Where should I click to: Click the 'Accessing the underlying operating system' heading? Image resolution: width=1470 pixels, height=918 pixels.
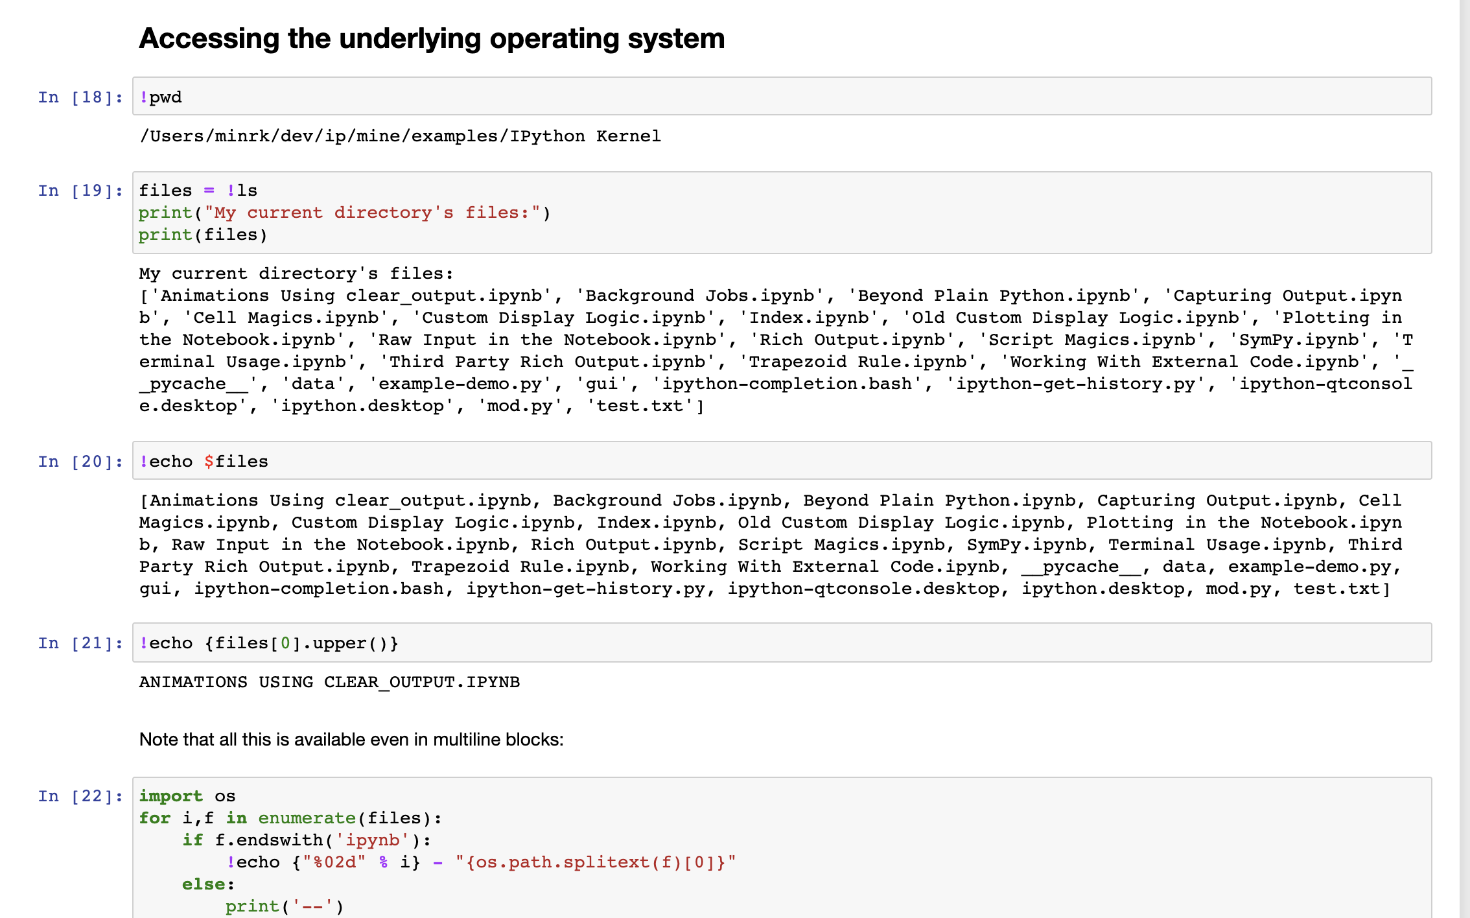point(432,39)
